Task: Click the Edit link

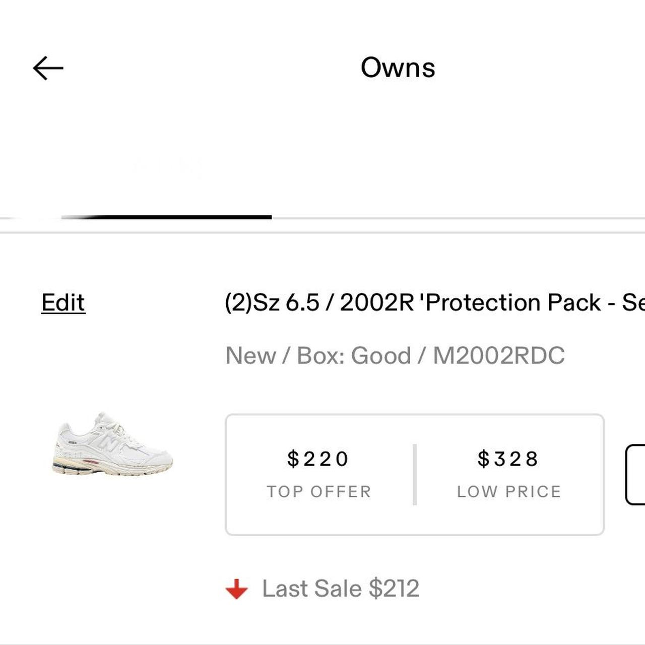Action: tap(63, 303)
